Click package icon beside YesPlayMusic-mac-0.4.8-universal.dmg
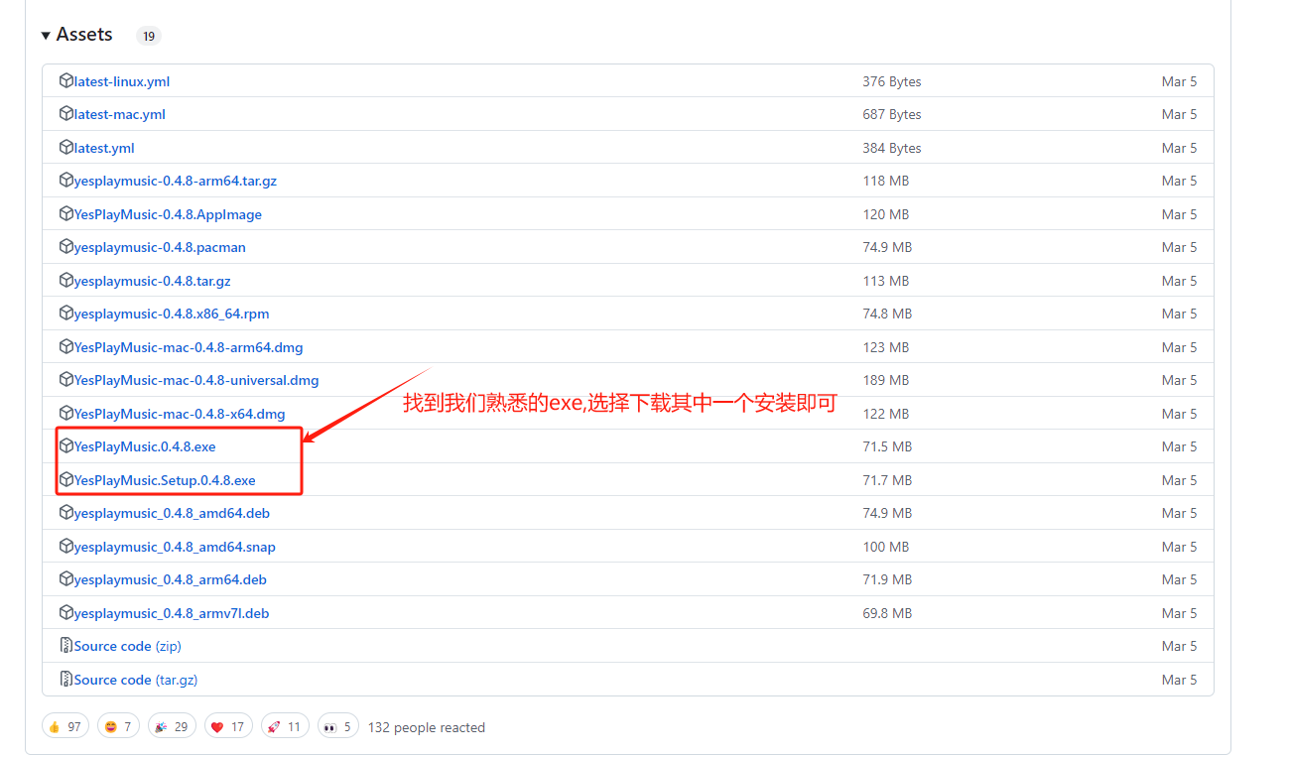This screenshot has height=757, width=1289. point(66,380)
